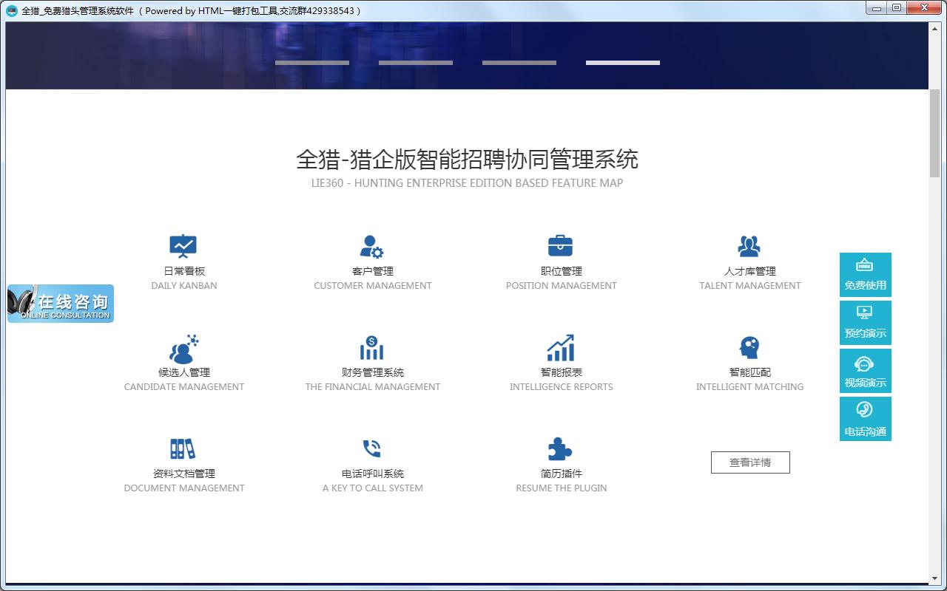Open the 财务管理系统 financial chart icon

point(371,348)
